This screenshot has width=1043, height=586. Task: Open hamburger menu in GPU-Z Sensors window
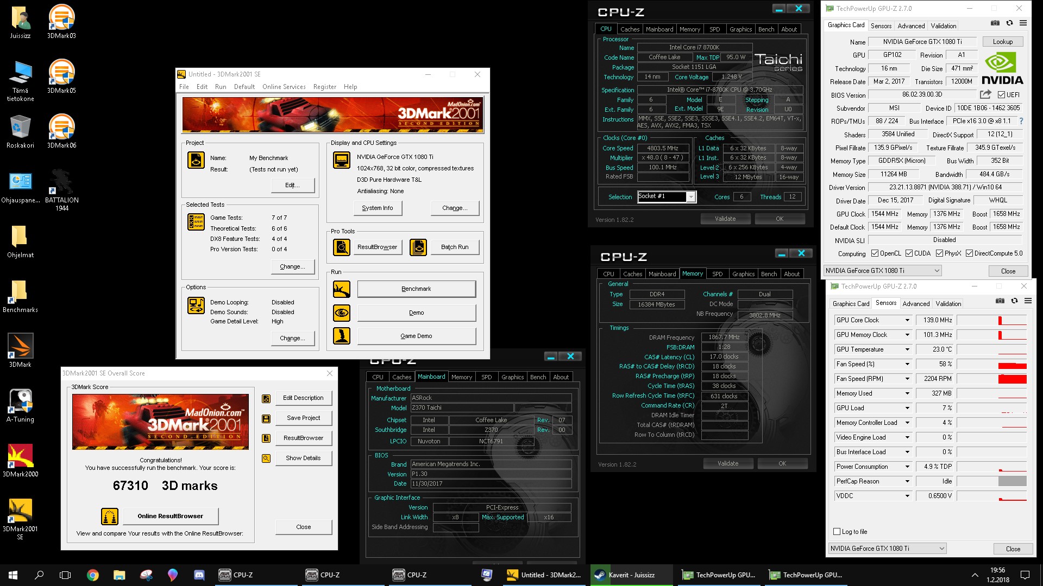point(1028,301)
